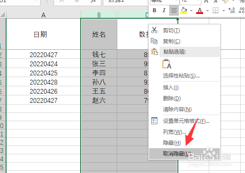Select the cell containing 钱七
Image resolution: width=245 pixels, height=173 pixels.
point(99,54)
